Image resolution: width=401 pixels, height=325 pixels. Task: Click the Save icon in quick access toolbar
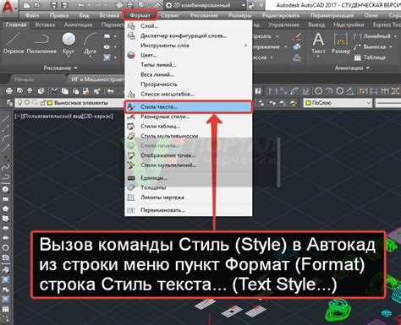(x=54, y=5)
